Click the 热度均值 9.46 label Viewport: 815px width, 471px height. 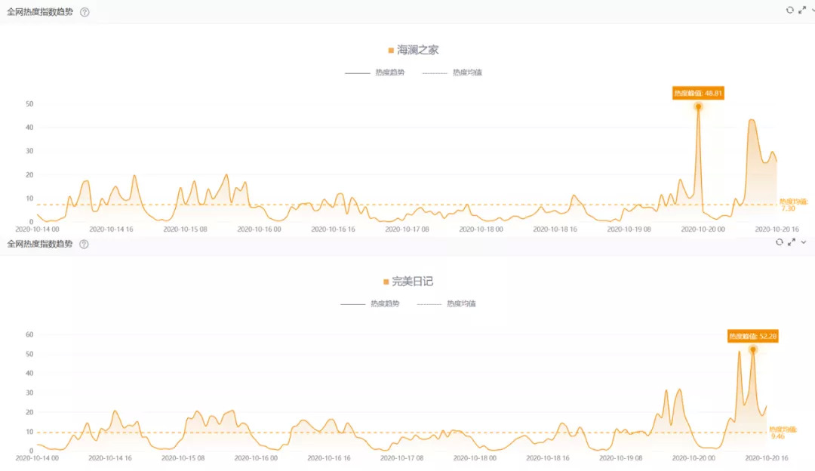[783, 433]
